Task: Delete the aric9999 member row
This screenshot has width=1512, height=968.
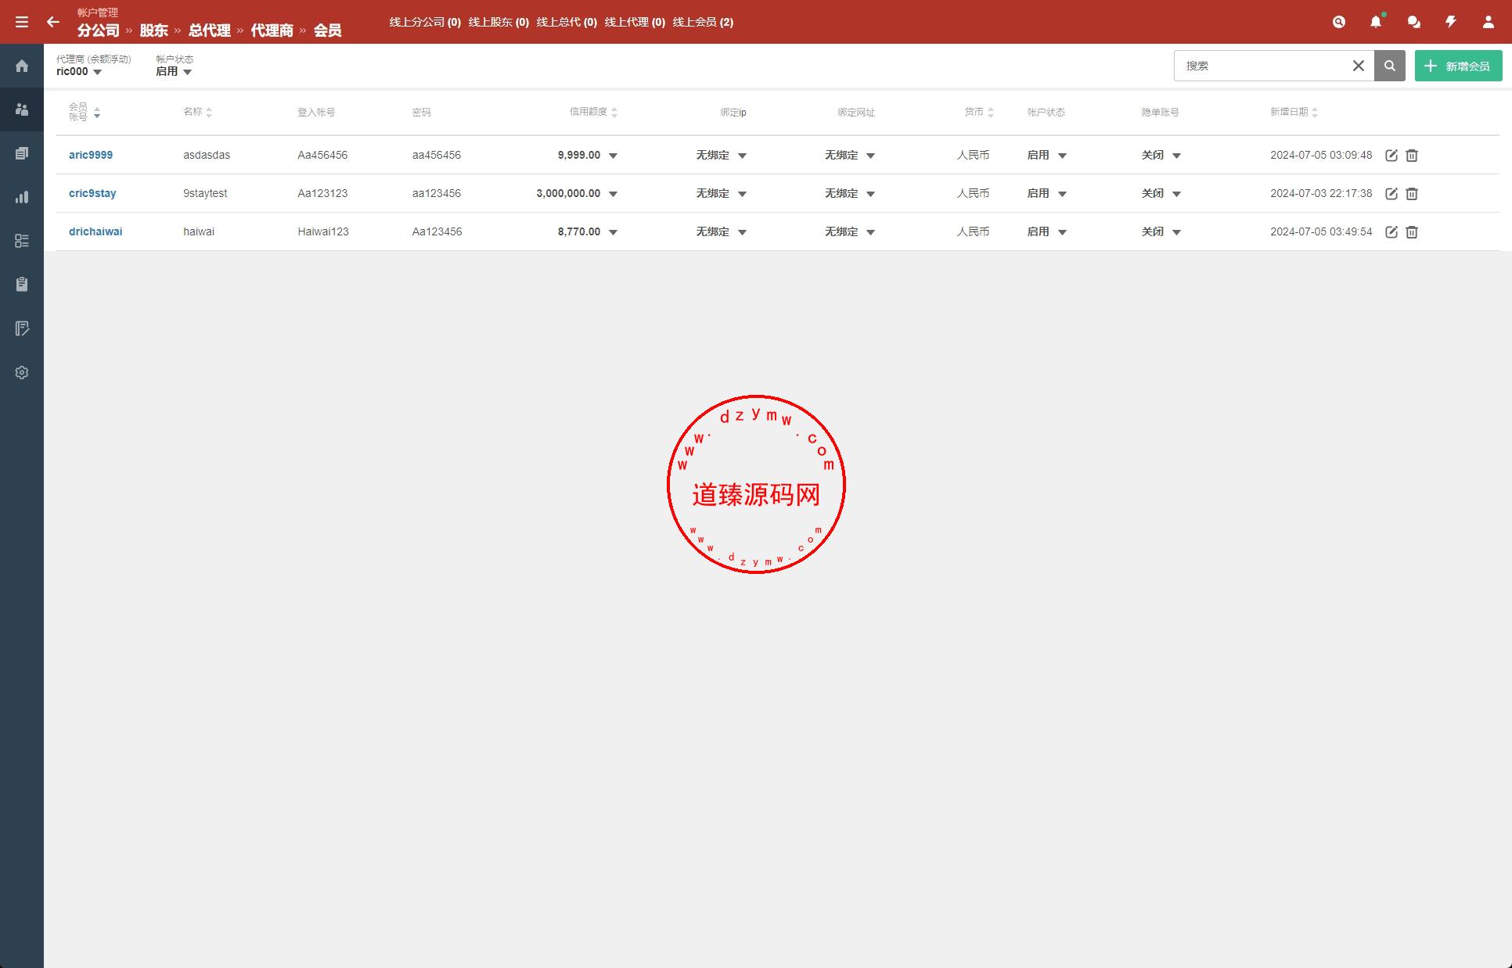Action: click(x=1412, y=155)
